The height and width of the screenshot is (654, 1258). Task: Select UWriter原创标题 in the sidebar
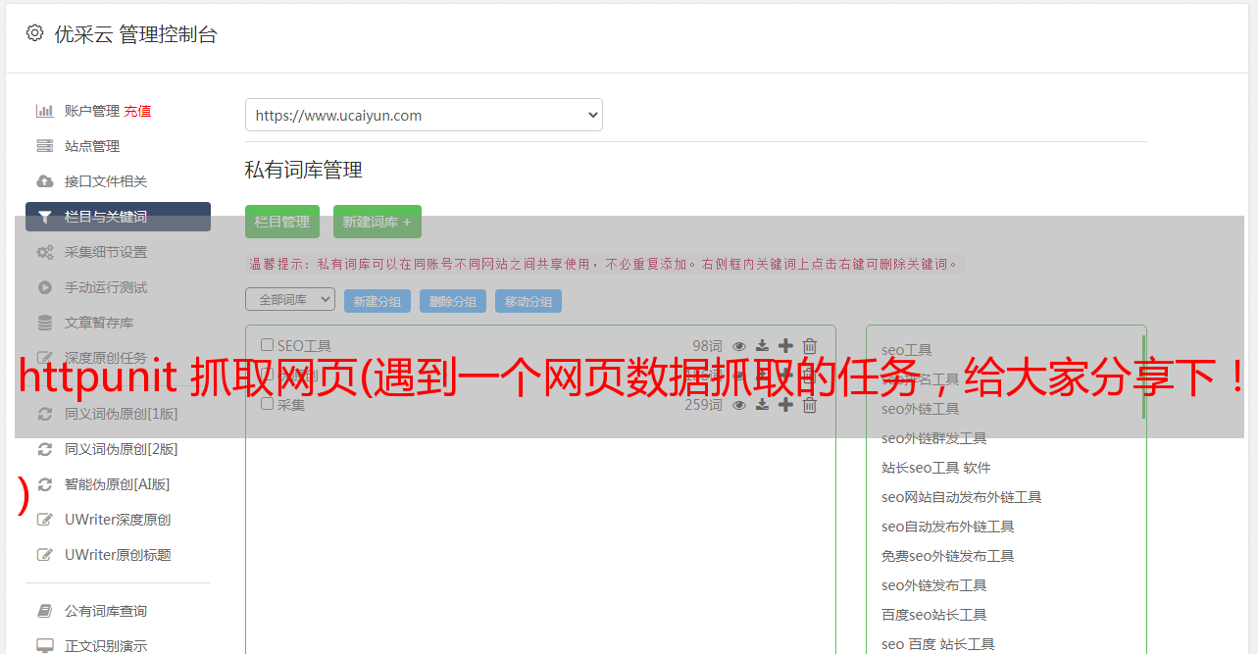(118, 555)
